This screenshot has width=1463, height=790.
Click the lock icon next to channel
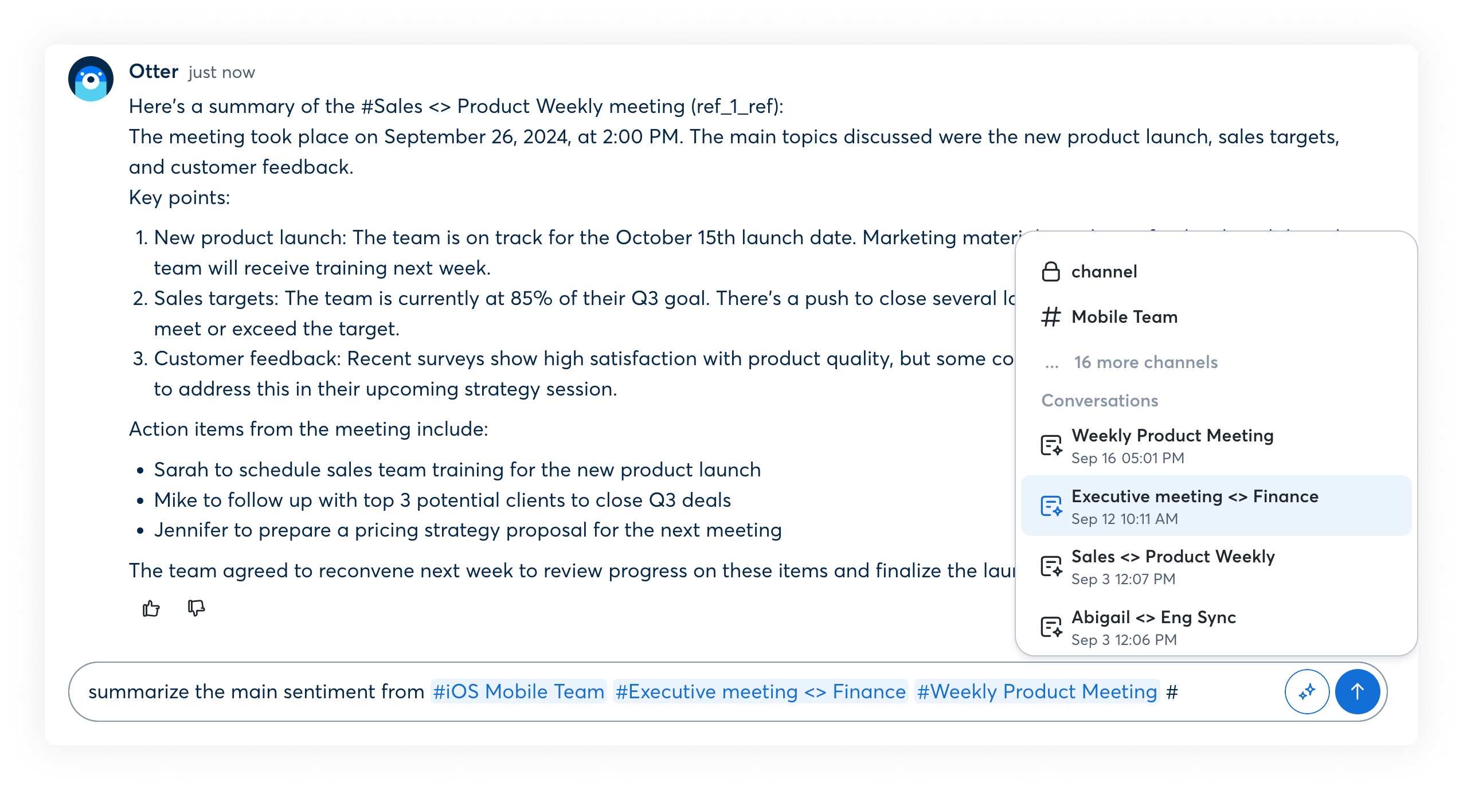1051,271
